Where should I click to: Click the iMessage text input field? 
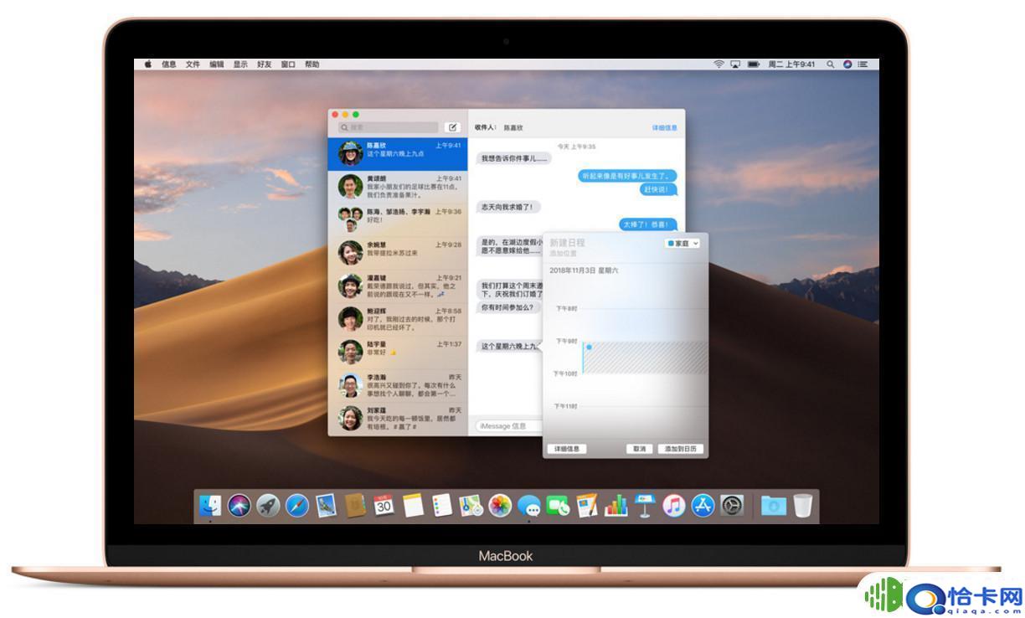click(x=508, y=425)
